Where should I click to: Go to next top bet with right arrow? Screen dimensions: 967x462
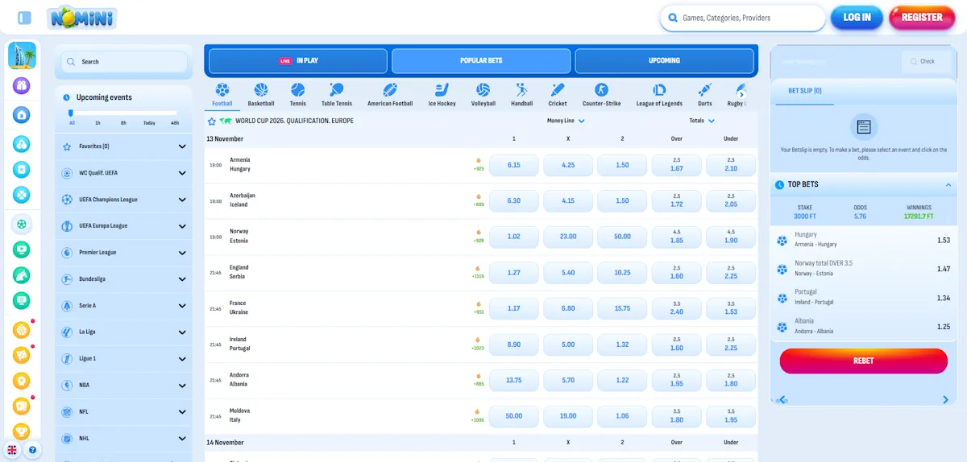click(x=946, y=399)
